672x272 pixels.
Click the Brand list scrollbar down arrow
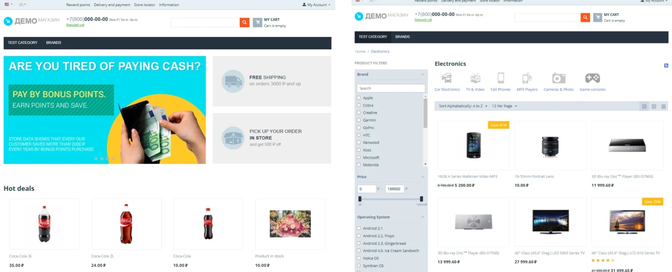click(x=425, y=164)
